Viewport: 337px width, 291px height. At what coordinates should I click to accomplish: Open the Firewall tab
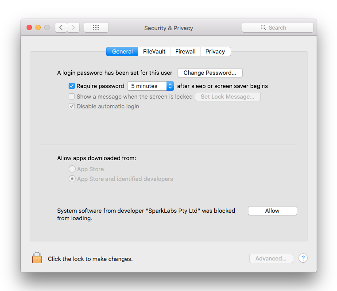pos(185,52)
